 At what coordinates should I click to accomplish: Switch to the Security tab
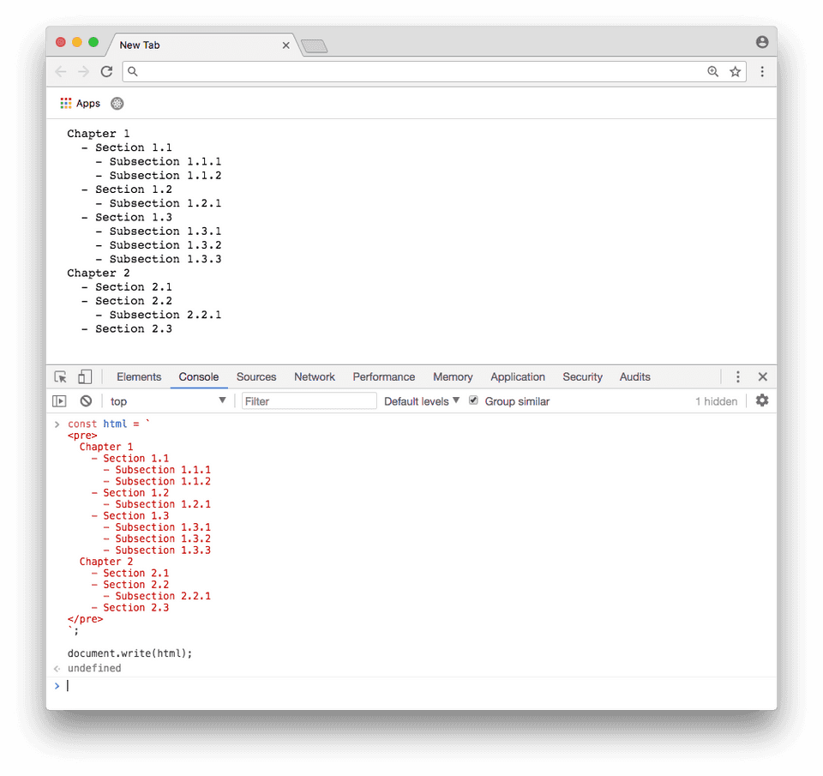pyautogui.click(x=583, y=377)
